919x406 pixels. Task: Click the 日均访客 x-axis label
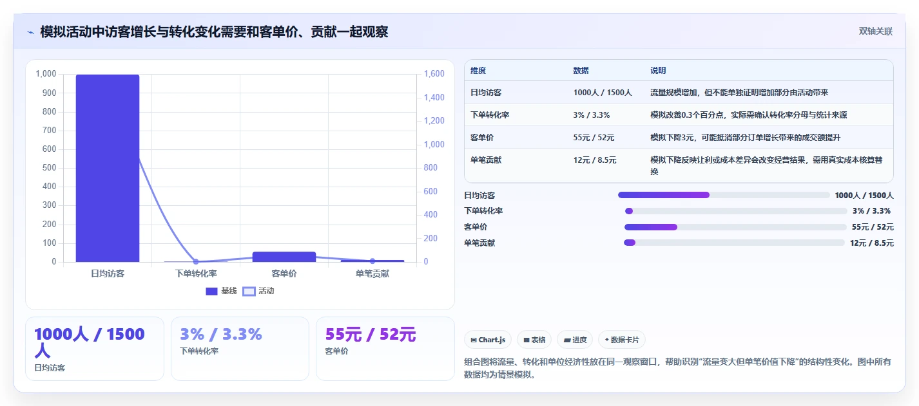(x=108, y=273)
